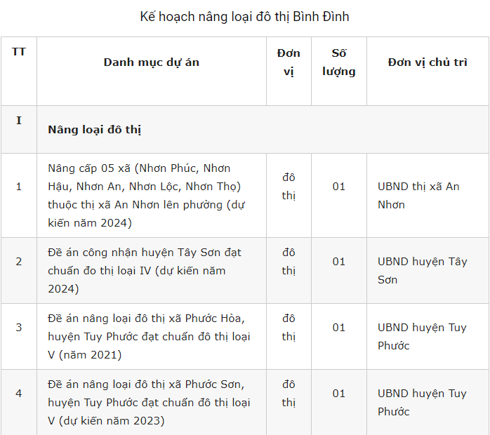Select the 'TT' column header
Image resolution: width=490 pixels, height=435 pixels.
[x=19, y=52]
